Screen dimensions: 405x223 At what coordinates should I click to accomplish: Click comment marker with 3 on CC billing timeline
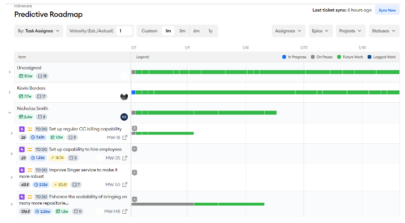[x=134, y=128]
